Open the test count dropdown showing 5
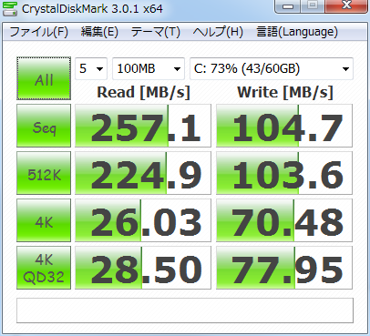Image resolution: width=370 pixels, height=336 pixels. 91,68
